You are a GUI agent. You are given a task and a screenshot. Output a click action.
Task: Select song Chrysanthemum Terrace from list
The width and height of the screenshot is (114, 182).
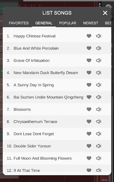click(57, 122)
